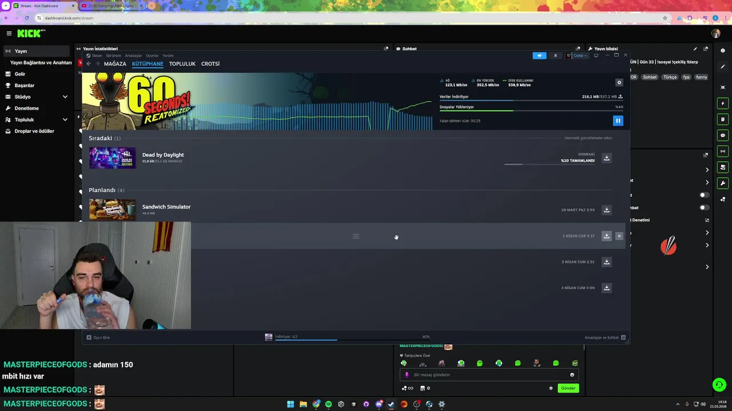This screenshot has width=732, height=411.
Task: Open Steam from Windows taskbar
Action: pos(391,404)
